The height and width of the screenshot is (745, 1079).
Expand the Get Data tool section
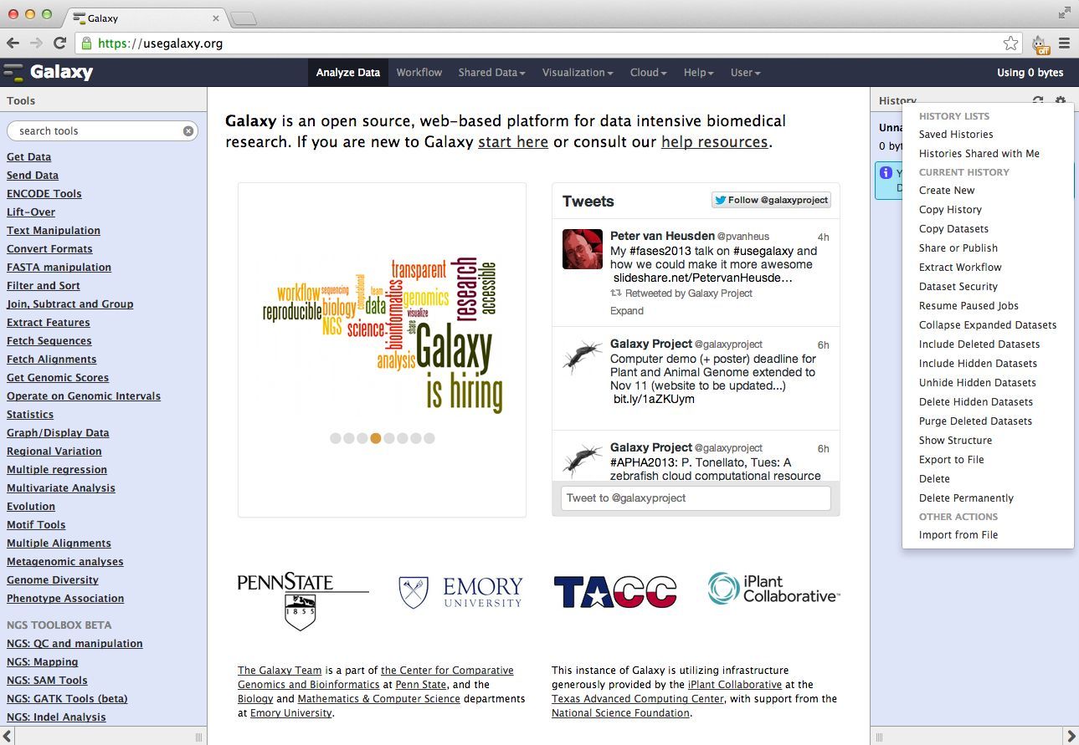(x=29, y=156)
